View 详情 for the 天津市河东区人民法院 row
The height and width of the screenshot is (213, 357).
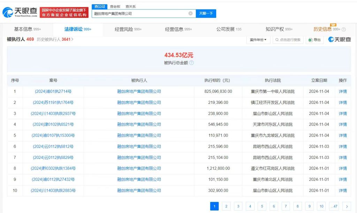(343, 124)
